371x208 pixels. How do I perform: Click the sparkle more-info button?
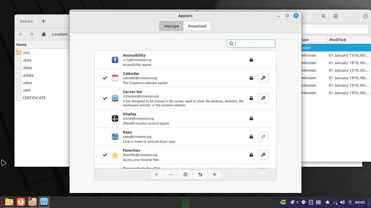pos(214,174)
